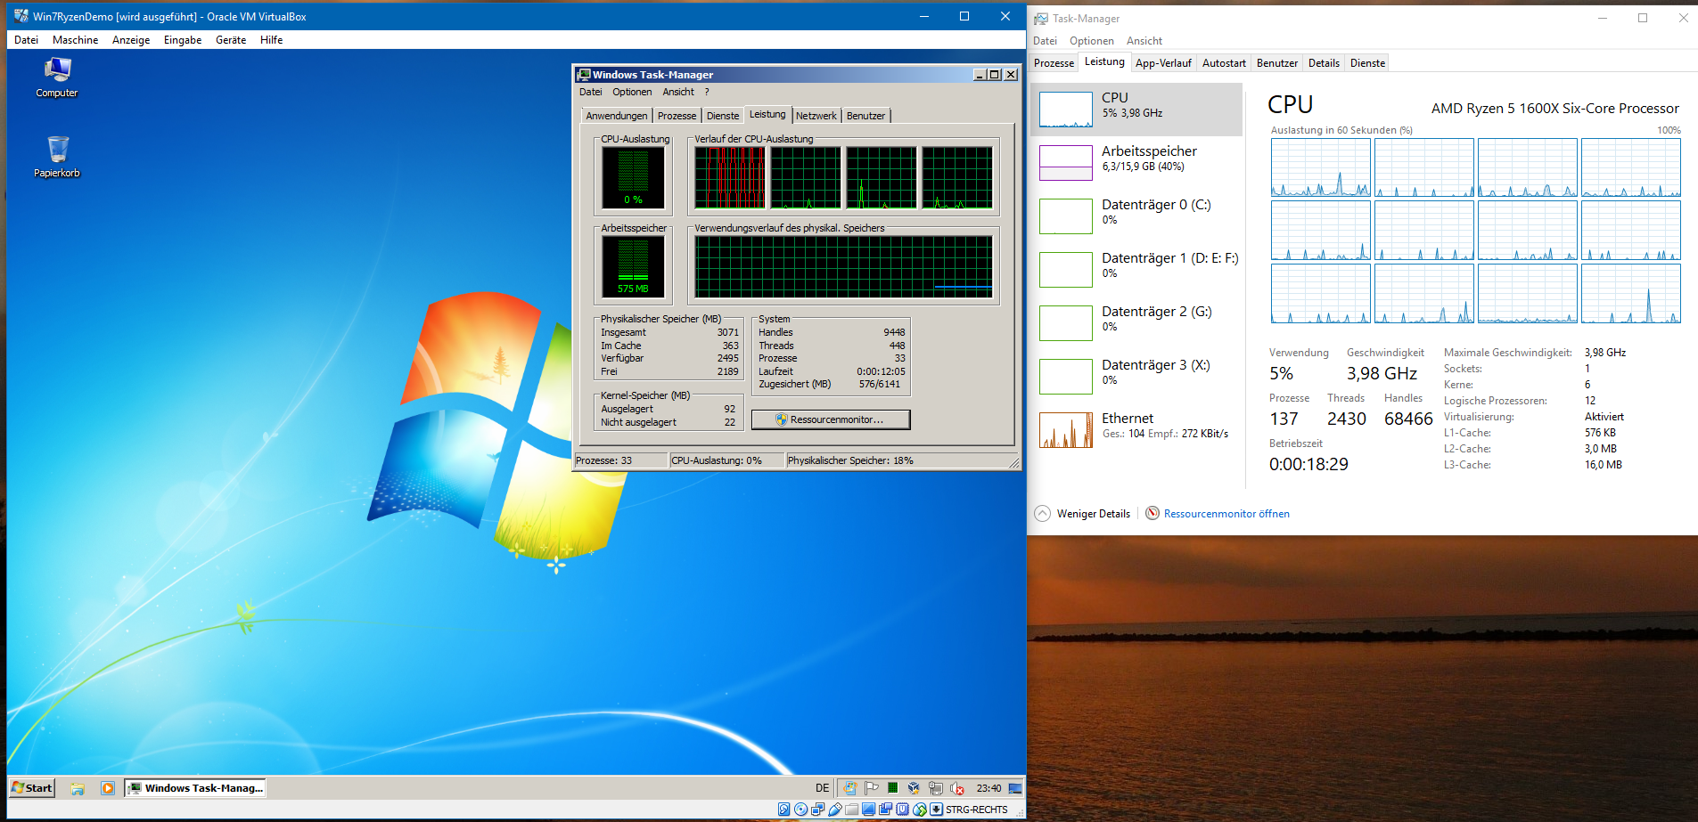1698x822 pixels.
Task: Open Ansicht menu in the host Task-Manager
Action: click(x=1144, y=41)
